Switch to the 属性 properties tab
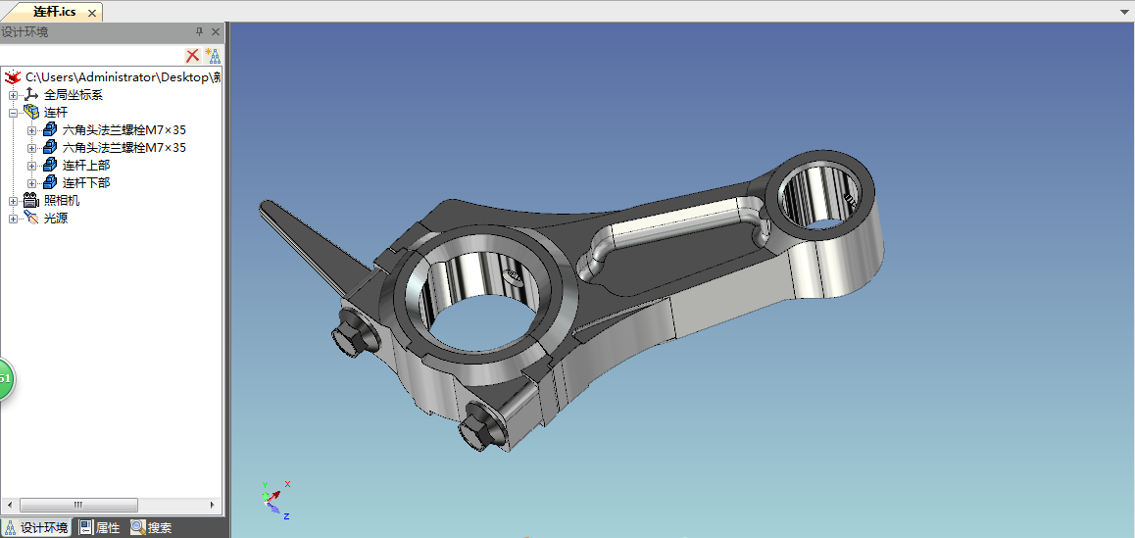 pos(99,528)
